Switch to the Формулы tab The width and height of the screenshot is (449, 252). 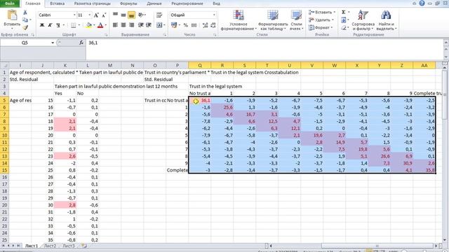click(x=128, y=3)
